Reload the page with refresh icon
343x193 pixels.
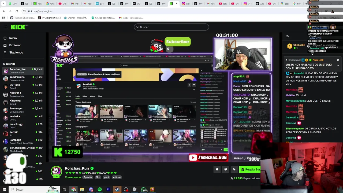pyautogui.click(x=17, y=11)
